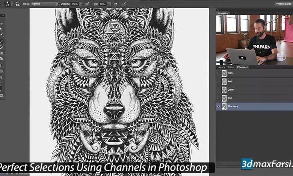Viewport: 293px width, 176px height.
Task: Show the Green channel visibility box
Action: point(218,90)
